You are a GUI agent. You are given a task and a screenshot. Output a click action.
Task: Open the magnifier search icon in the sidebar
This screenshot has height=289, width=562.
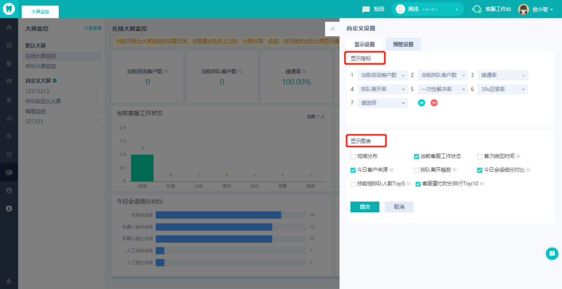[x=9, y=136]
